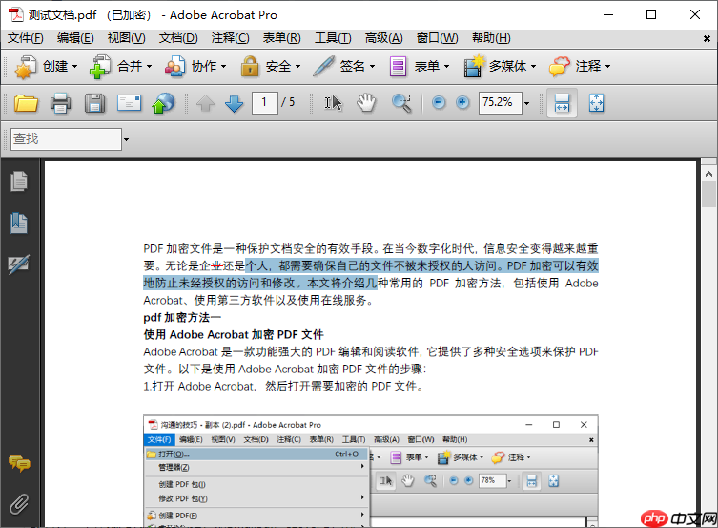Open the zoom percentage dropdown arrow
The width and height of the screenshot is (718, 528).
[526, 103]
